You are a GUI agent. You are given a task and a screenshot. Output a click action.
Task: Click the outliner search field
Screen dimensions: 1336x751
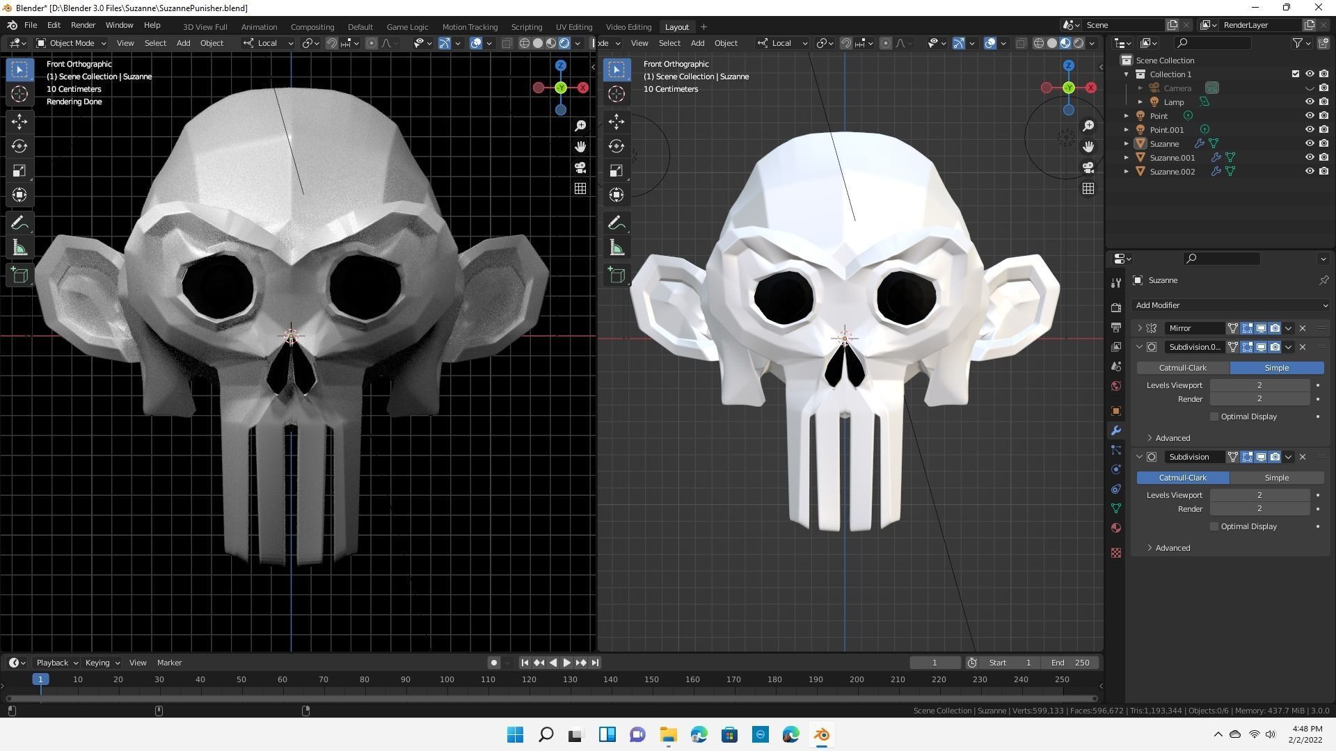point(1212,43)
